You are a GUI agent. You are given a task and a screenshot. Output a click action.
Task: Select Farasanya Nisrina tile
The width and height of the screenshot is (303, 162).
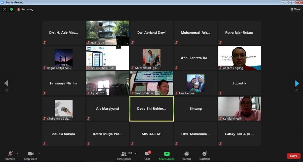click(x=64, y=83)
